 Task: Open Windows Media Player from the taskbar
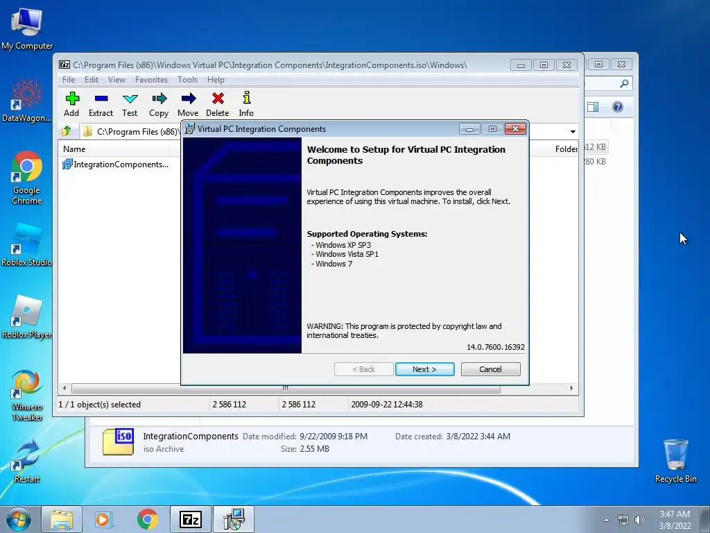click(x=104, y=519)
